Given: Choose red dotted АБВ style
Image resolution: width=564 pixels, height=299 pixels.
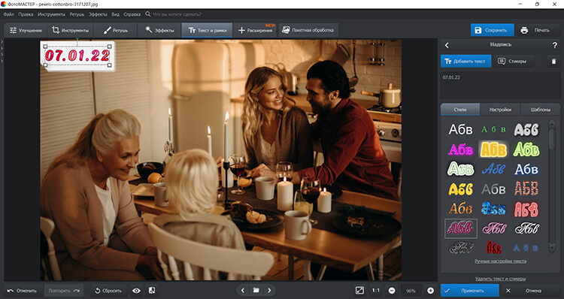Looking at the screenshot, I should [526, 189].
